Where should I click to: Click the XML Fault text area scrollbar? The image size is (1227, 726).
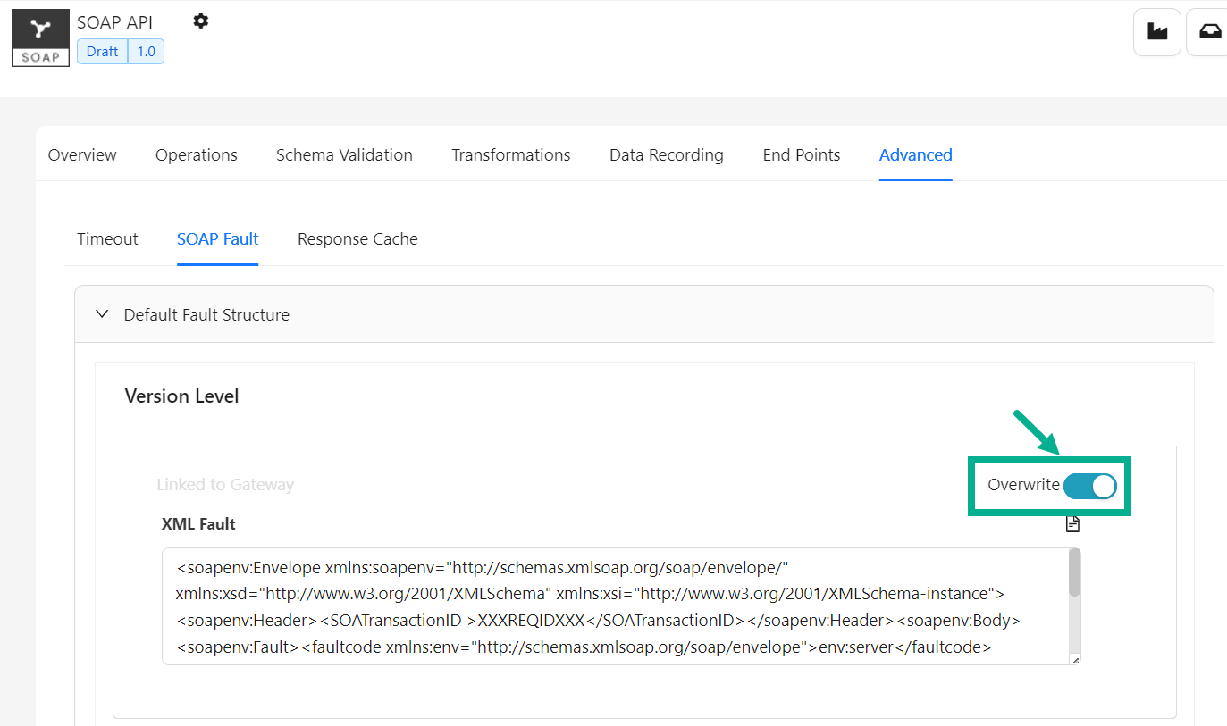[1074, 573]
